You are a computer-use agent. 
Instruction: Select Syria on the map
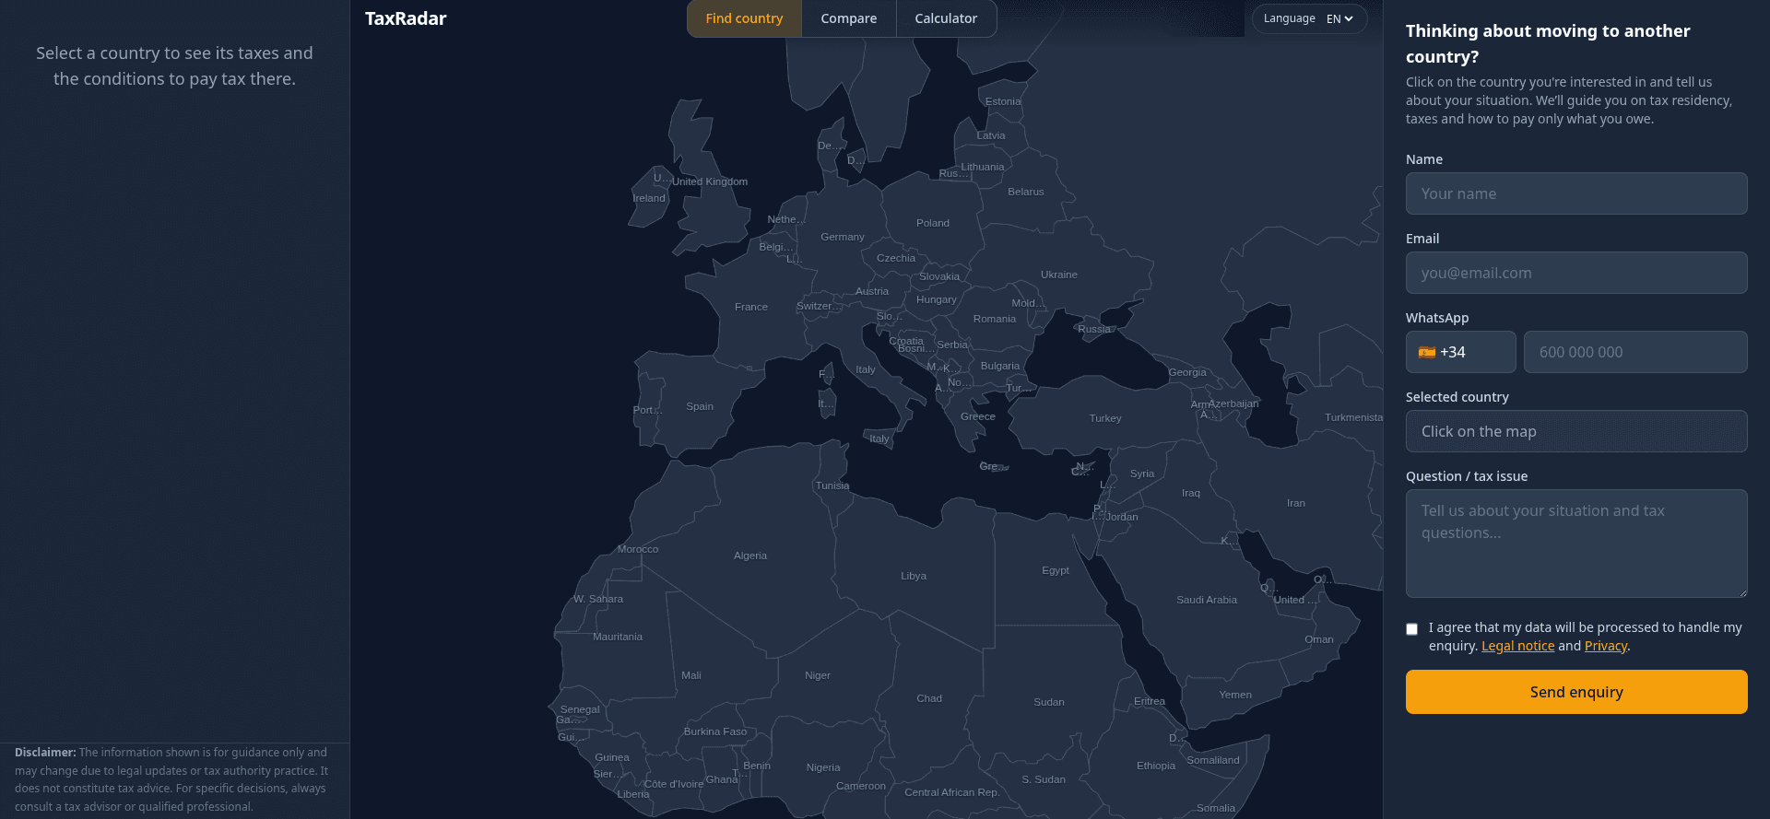(x=1142, y=474)
